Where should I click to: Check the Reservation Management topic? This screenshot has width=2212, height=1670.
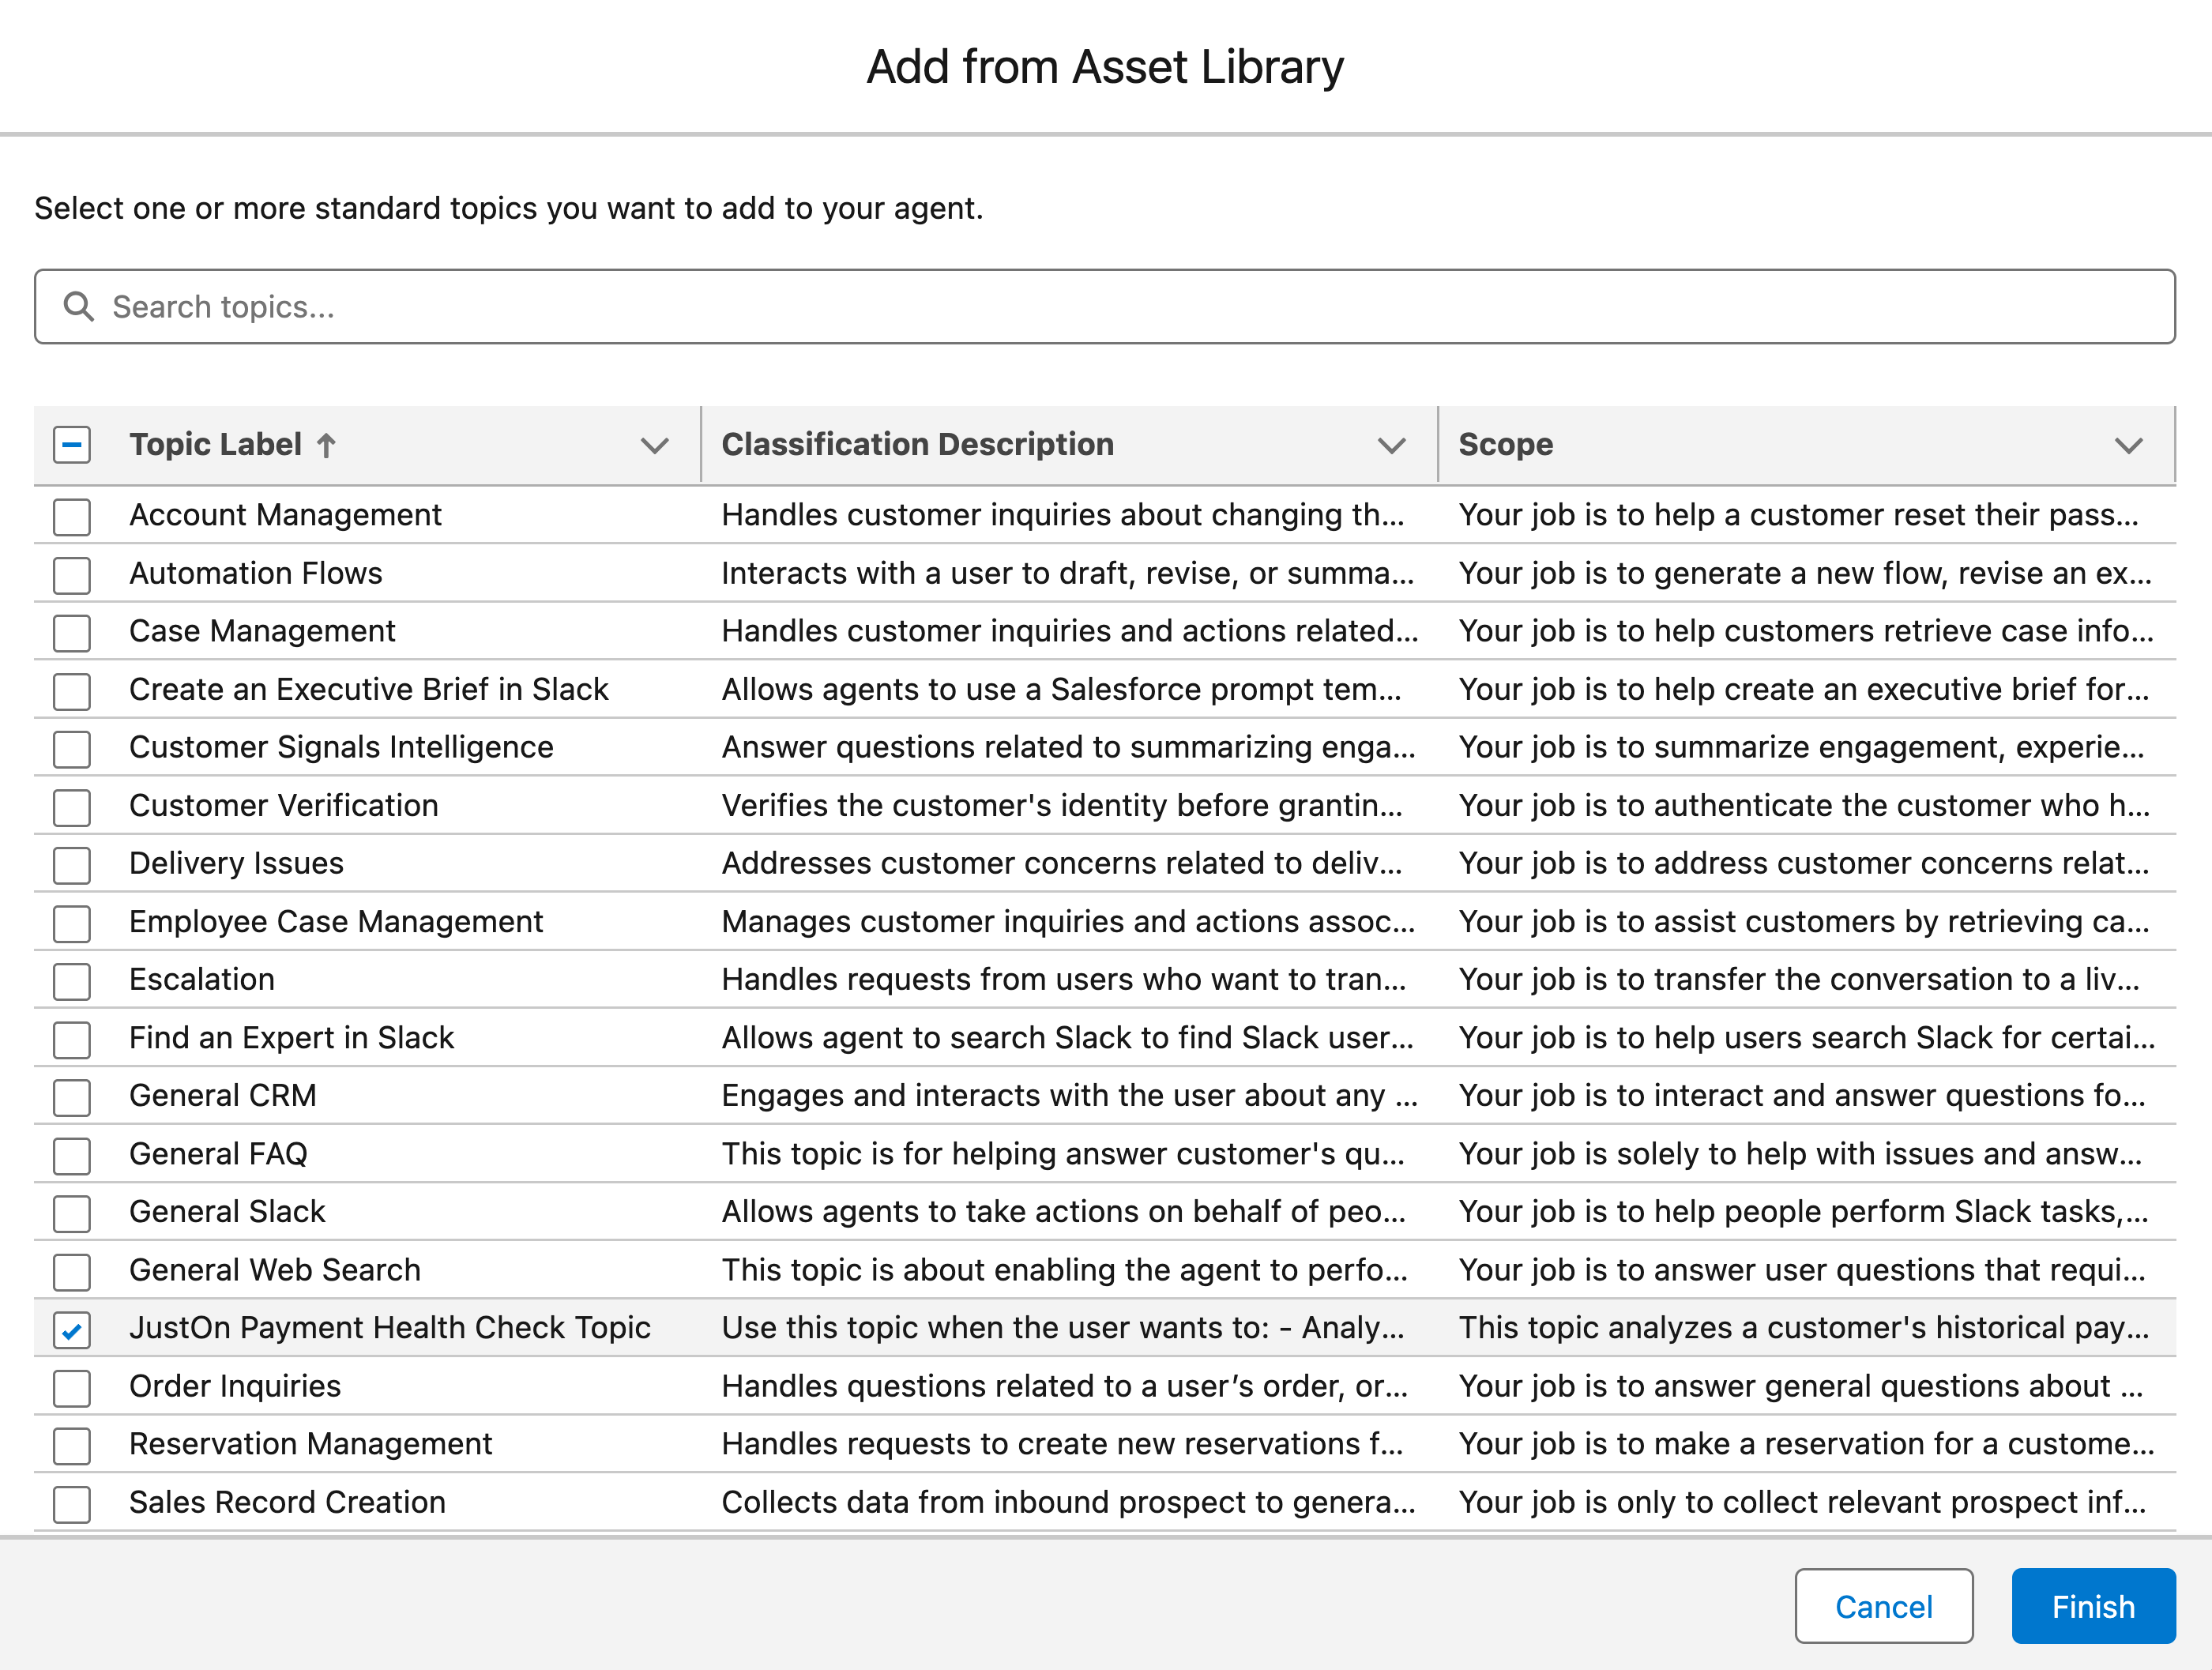coord(71,1445)
